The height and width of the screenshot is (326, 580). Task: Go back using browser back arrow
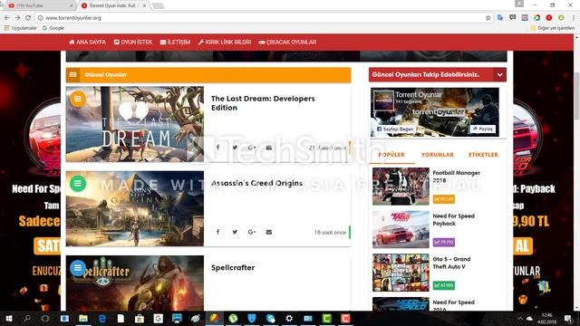click(7, 18)
